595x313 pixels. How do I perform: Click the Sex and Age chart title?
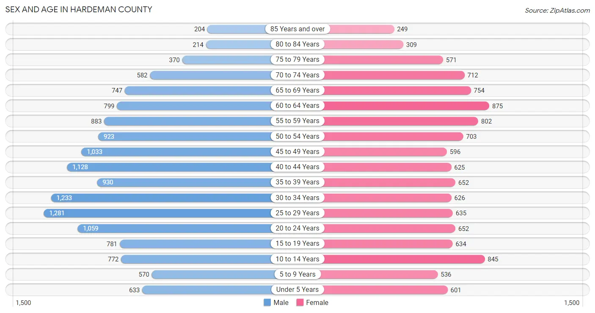point(79,9)
